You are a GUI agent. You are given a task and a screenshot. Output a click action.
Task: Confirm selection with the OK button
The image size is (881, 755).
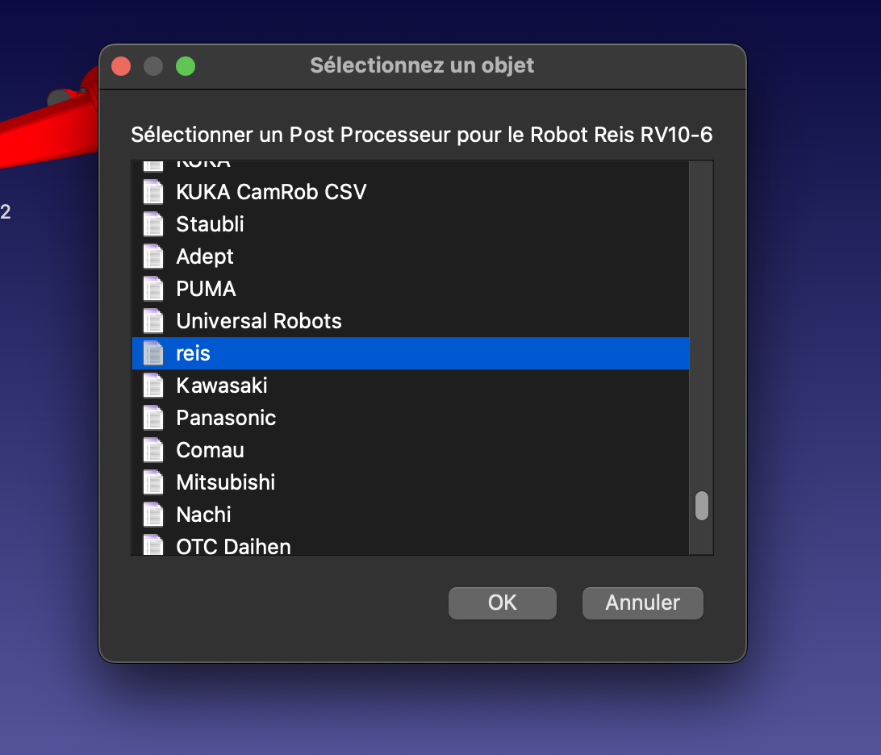coord(502,603)
